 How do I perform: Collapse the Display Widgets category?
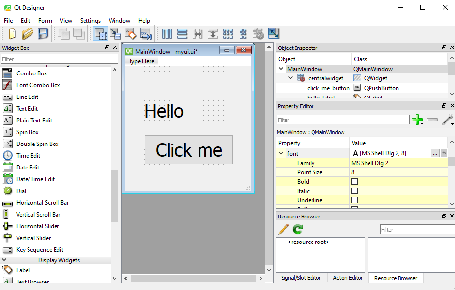(4, 260)
